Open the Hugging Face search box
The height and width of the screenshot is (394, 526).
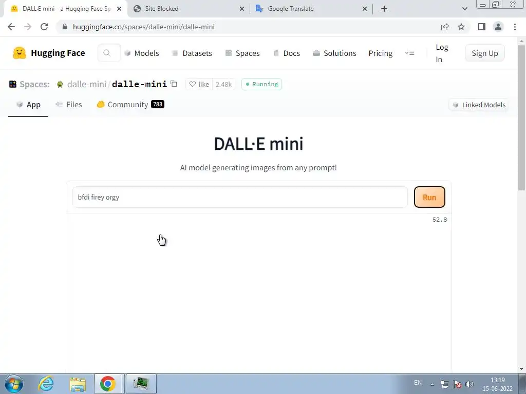(109, 53)
